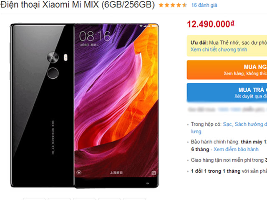Image resolution: width=267 pixels, height=200 pixels.
Task: Click the 08:16 clock on phone screen
Action: 95,36
